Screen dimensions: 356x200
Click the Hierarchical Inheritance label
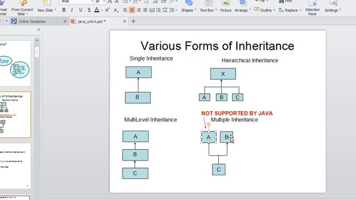(250, 61)
